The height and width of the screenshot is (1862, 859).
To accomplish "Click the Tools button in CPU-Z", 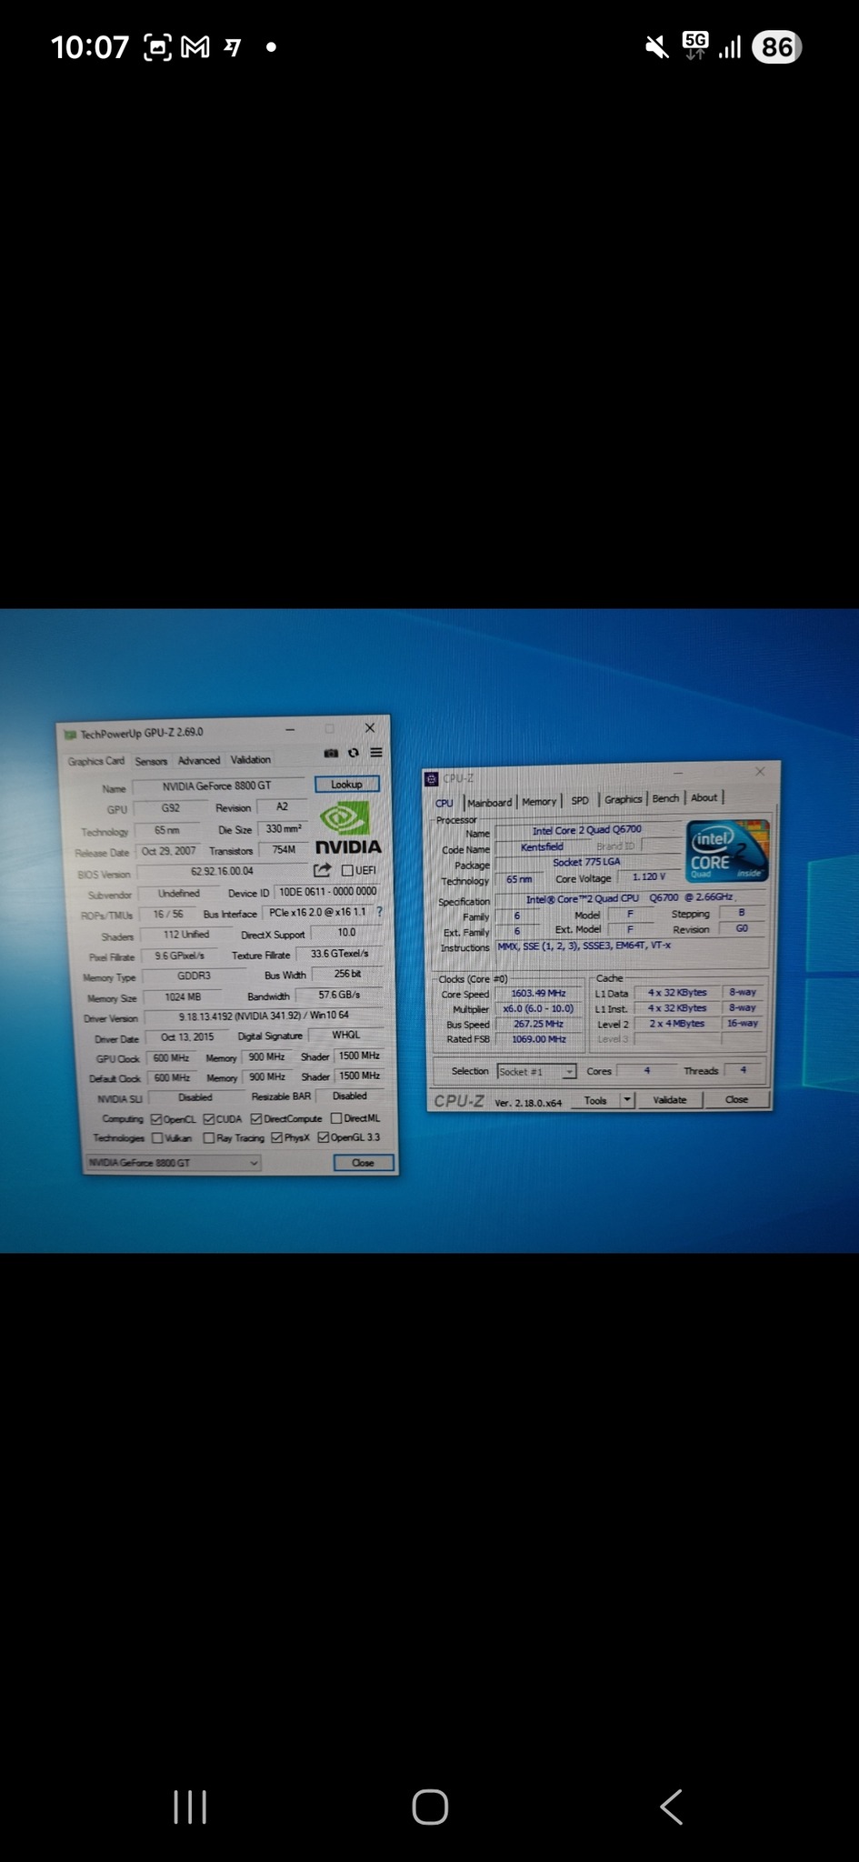I will 595,1101.
